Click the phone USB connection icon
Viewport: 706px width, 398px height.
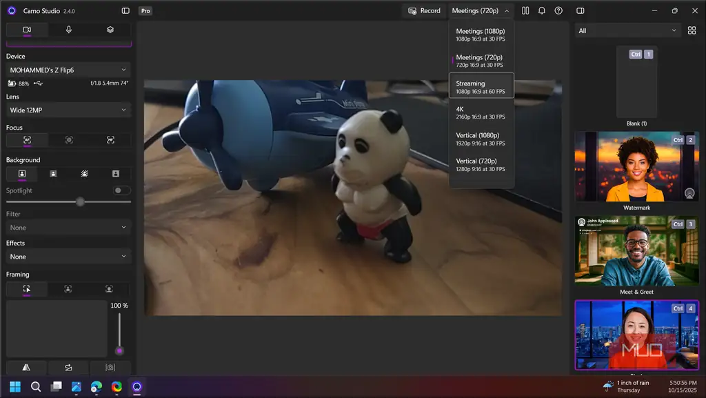tap(38, 83)
